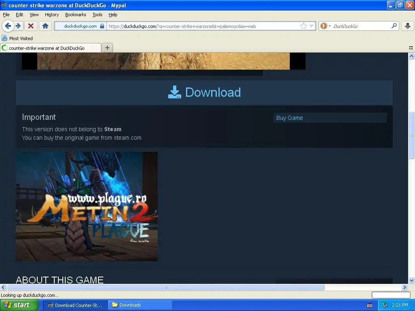Open the Most Visited bookmarks folder

pos(17,38)
